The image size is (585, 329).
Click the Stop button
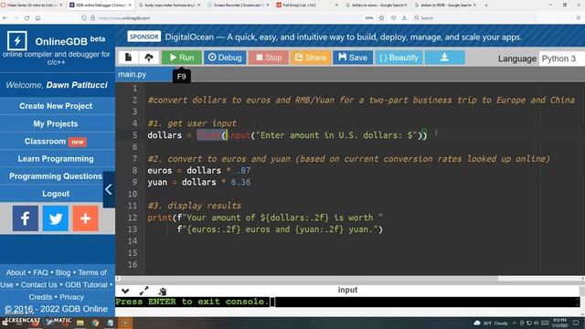coord(269,58)
